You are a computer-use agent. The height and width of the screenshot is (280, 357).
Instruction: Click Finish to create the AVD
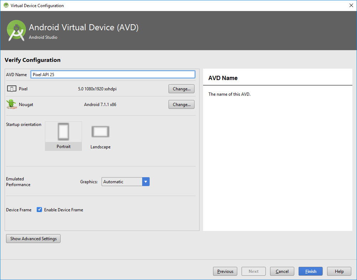pos(310,271)
